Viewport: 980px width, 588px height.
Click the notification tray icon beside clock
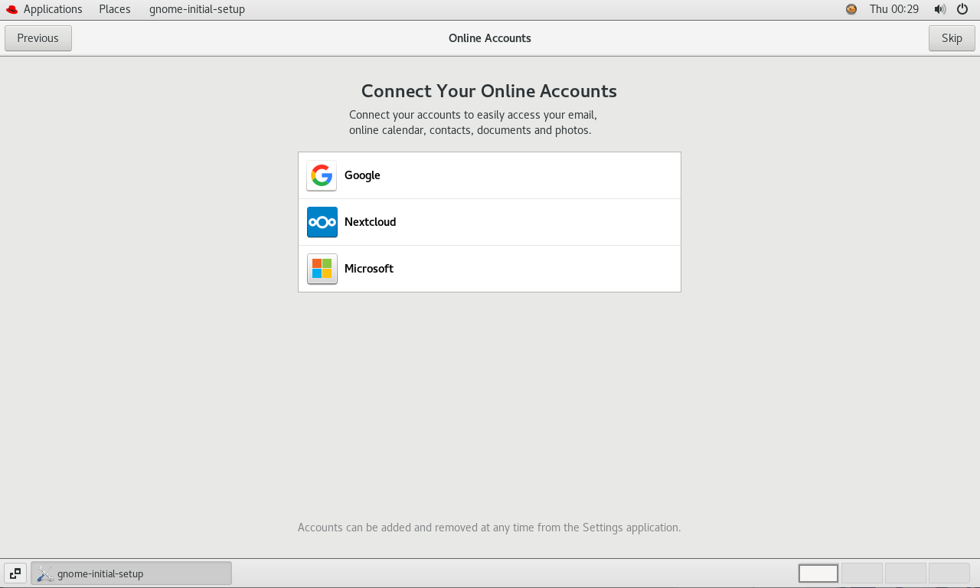(851, 9)
